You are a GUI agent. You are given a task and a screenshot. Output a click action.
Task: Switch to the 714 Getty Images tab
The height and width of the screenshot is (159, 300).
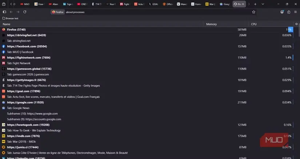point(96,4)
